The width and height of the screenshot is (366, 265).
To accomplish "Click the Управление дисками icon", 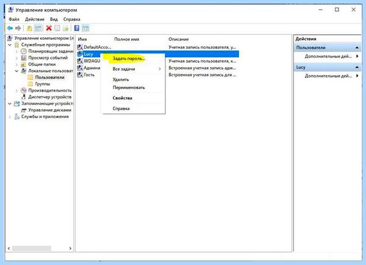I will (x=24, y=110).
